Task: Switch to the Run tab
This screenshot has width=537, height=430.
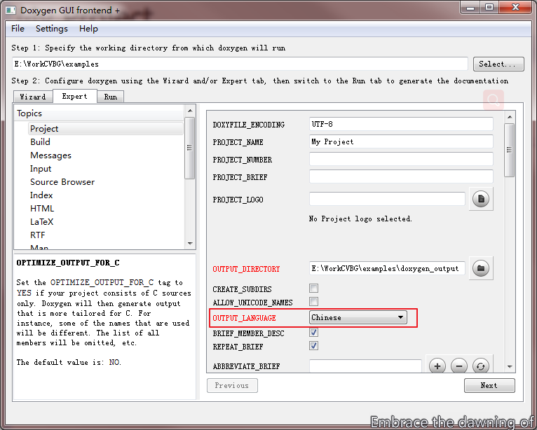Action: coord(110,97)
